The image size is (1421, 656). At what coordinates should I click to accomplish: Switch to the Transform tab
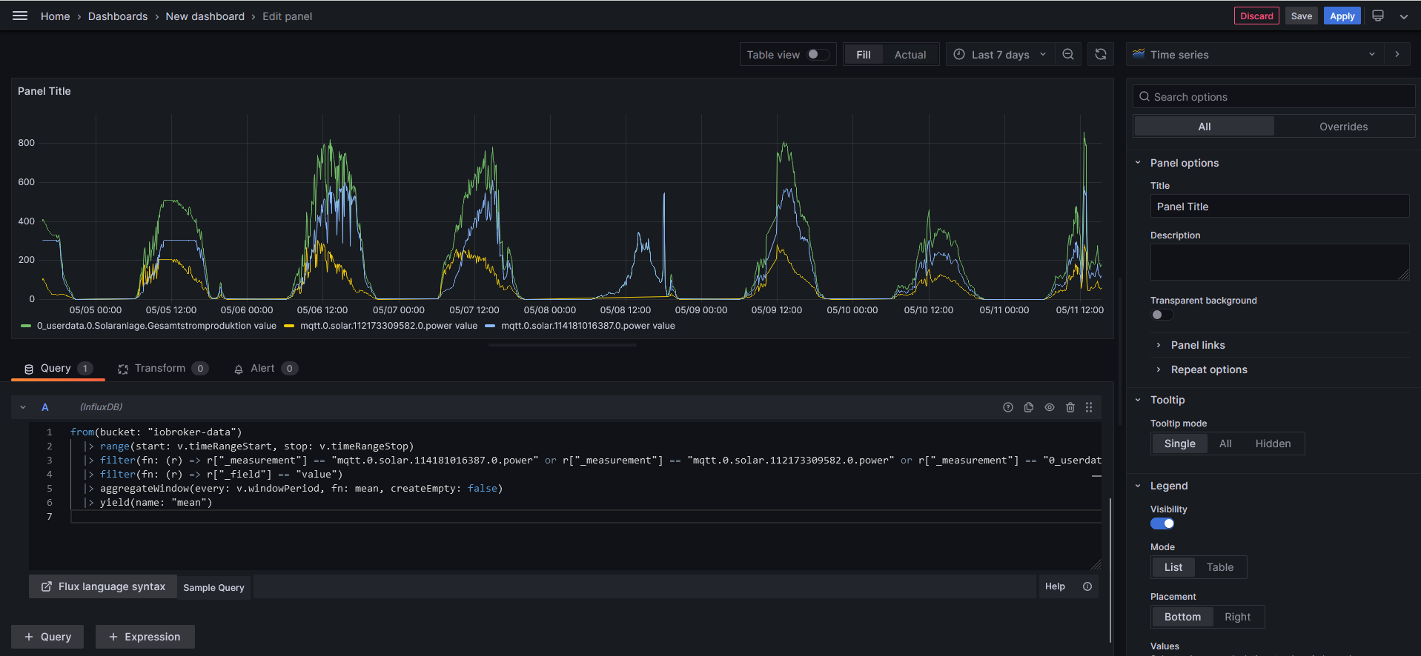click(163, 369)
